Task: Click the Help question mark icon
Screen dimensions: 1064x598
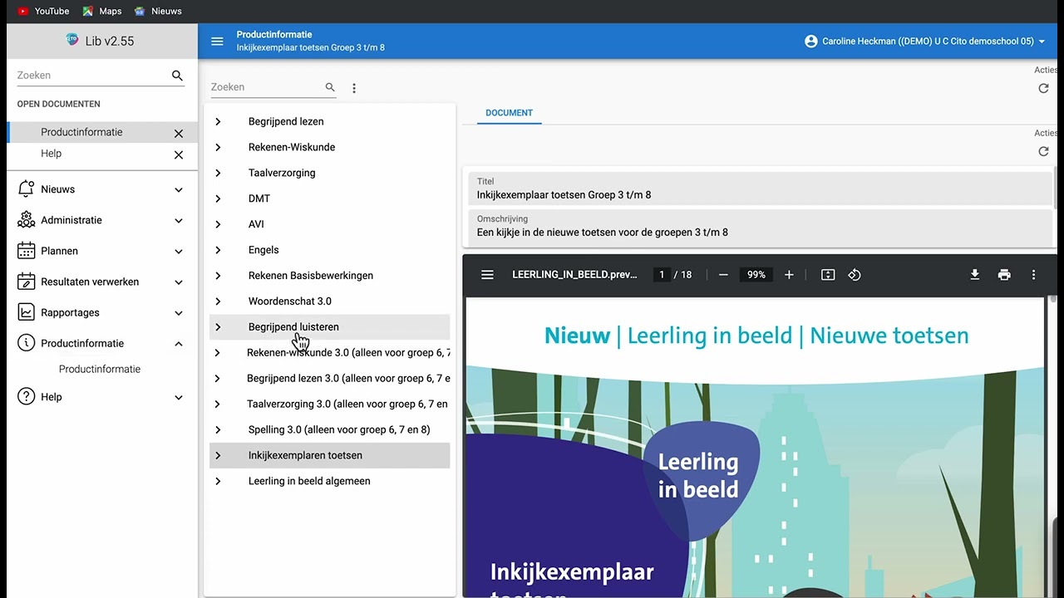Action: (x=26, y=397)
